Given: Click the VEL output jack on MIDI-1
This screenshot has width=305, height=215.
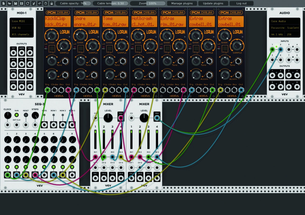Looking at the screenshot, I should pyautogui.click(x=30, y=53).
